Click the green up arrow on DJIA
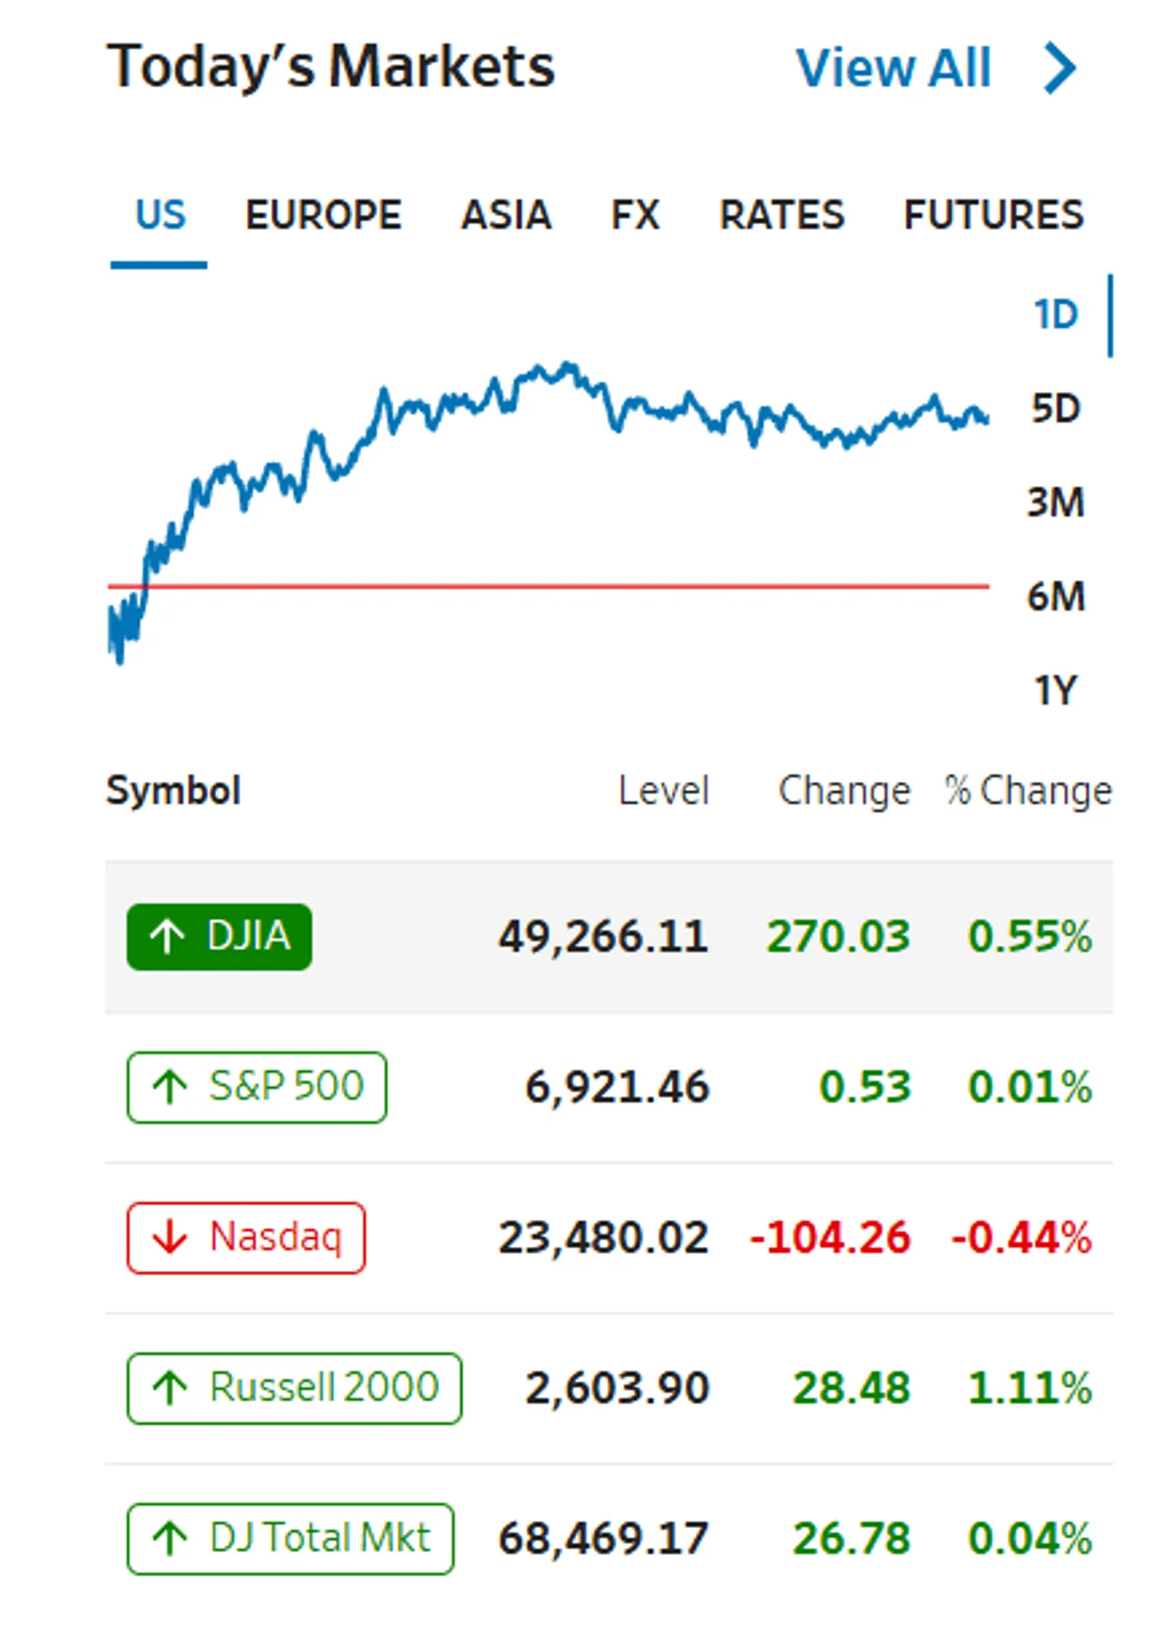1153x1626 pixels. click(x=167, y=936)
